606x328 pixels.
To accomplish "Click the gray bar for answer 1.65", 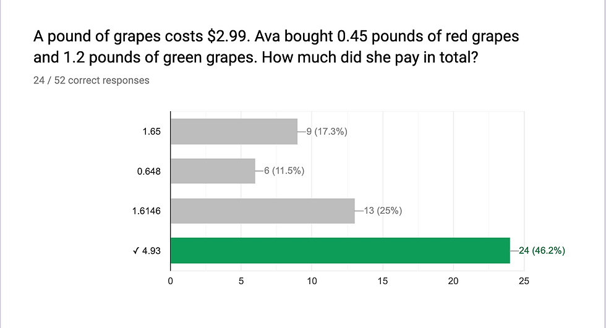I will [234, 132].
